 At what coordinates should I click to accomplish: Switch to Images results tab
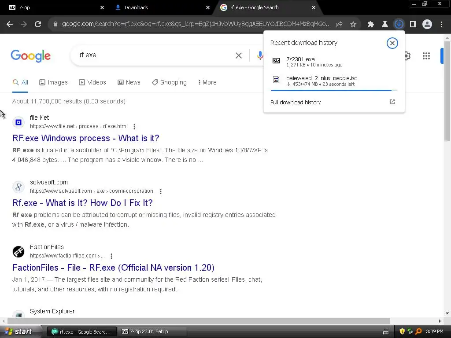pyautogui.click(x=53, y=82)
